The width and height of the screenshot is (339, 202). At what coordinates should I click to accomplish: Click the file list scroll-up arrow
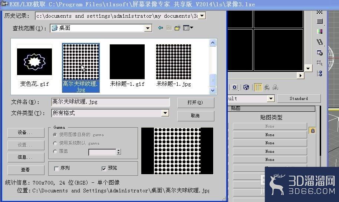click(213, 43)
